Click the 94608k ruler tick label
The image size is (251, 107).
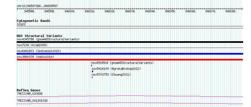tap(230, 11)
